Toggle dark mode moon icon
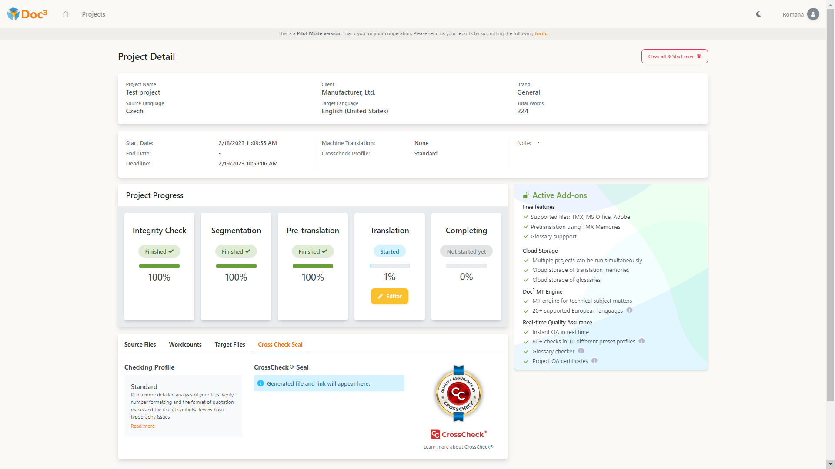 [x=759, y=14]
